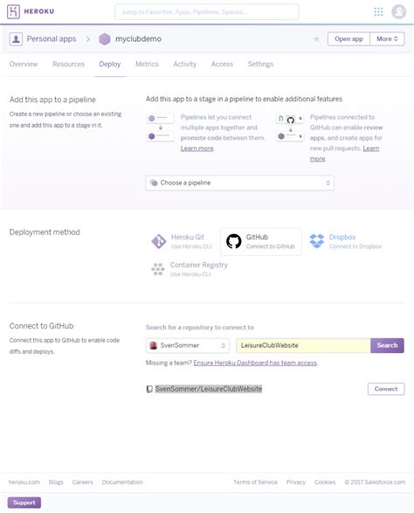
Task: Click the Support button at bottom
Action: (24, 503)
